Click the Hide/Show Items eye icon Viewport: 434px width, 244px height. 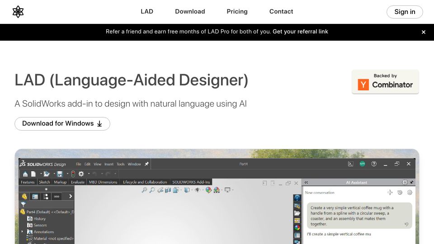(x=198, y=190)
